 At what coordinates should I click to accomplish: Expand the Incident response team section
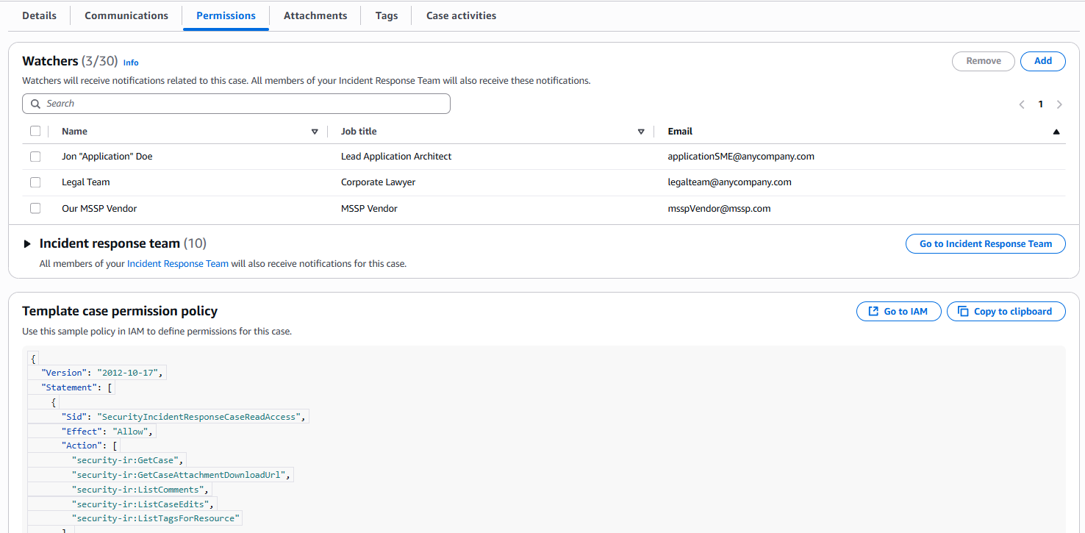[27, 244]
